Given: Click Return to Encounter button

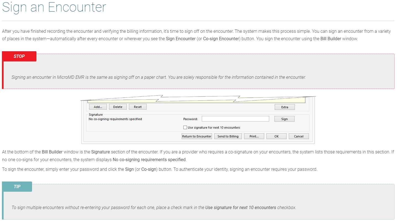Looking at the screenshot, I should [x=197, y=136].
